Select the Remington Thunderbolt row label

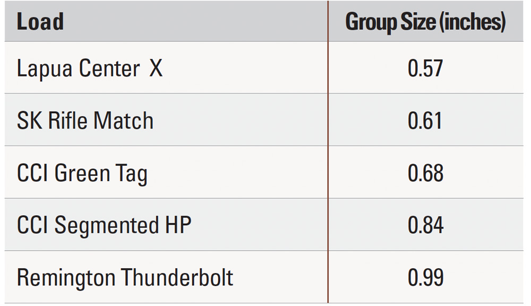coord(125,277)
